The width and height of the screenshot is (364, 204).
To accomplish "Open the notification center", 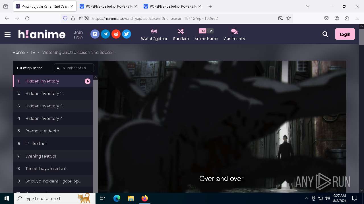I will (x=355, y=198).
